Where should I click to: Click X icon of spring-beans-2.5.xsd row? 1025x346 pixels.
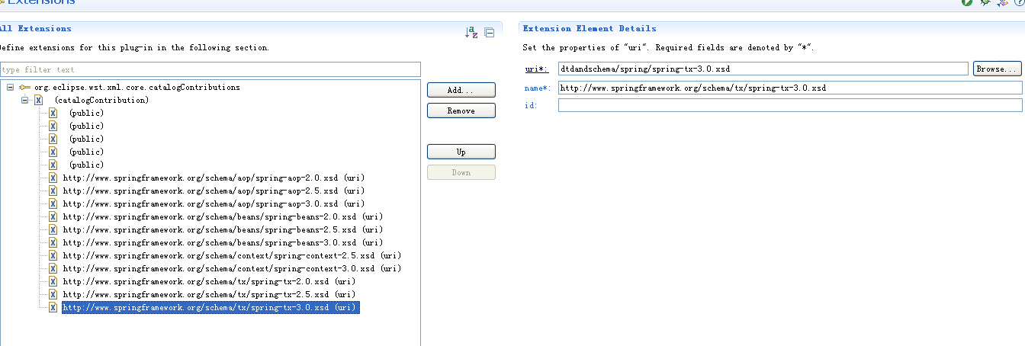coord(53,229)
